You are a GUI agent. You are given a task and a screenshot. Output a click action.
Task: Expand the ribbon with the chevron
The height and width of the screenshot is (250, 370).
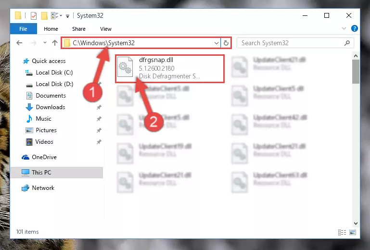[344, 28]
